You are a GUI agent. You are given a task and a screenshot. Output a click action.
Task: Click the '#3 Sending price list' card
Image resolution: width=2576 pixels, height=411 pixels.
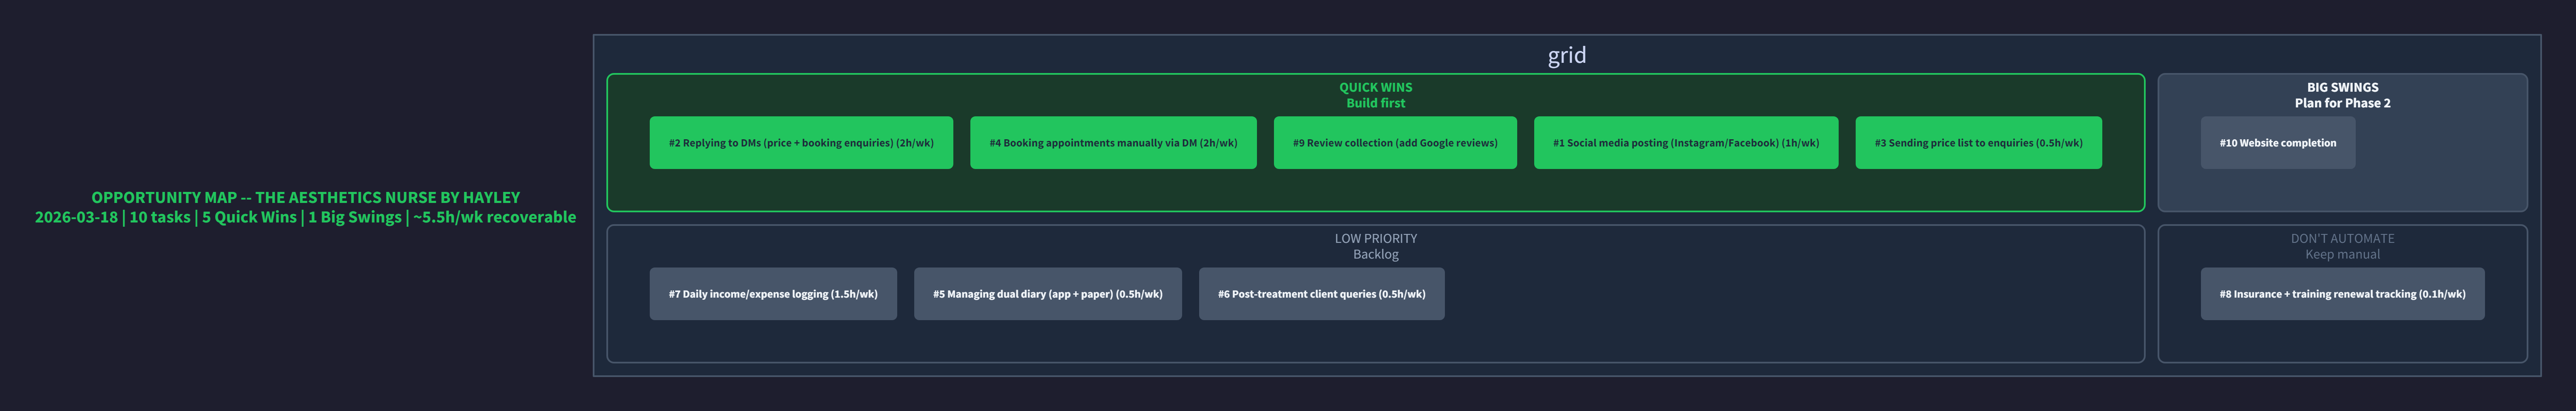pos(1978,143)
